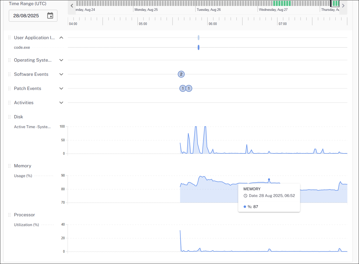Click the code.exe row label
This screenshot has width=359, height=264.
pos(22,47)
